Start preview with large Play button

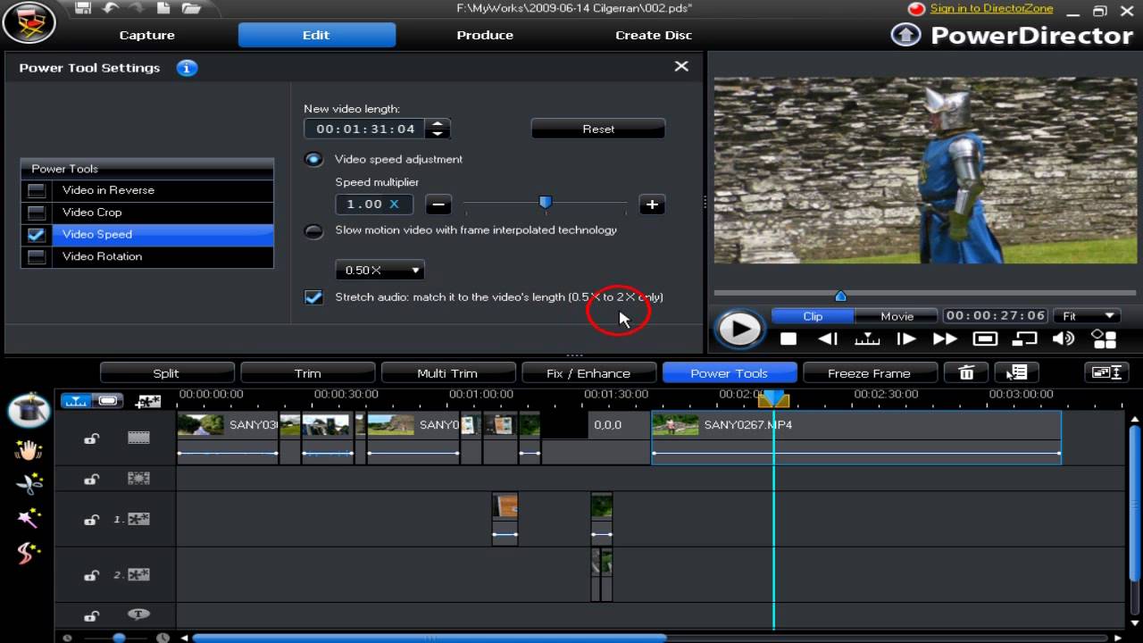pyautogui.click(x=740, y=330)
